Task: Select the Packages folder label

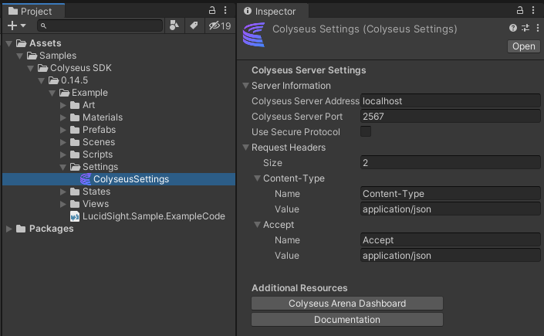Action: coord(52,229)
